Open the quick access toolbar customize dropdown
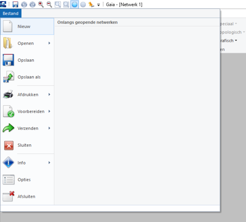The image size is (246, 222). [x=99, y=5]
